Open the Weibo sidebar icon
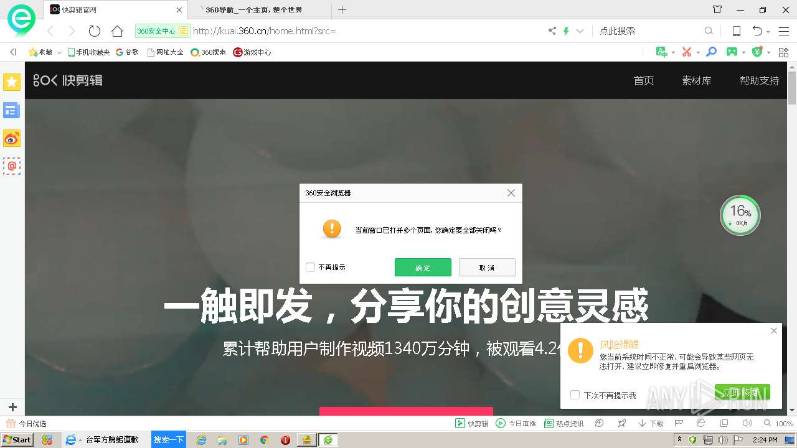The height and width of the screenshot is (448, 797). coord(12,138)
